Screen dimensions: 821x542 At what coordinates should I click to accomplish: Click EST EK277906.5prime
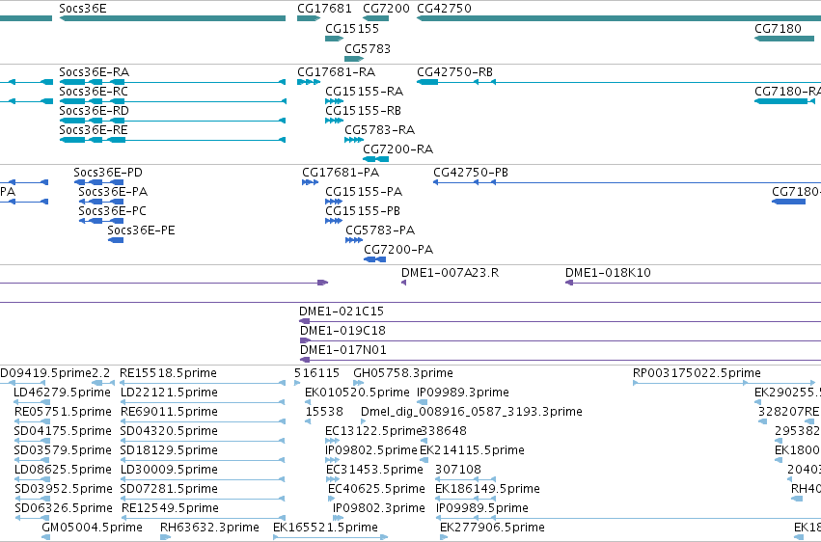point(492,528)
